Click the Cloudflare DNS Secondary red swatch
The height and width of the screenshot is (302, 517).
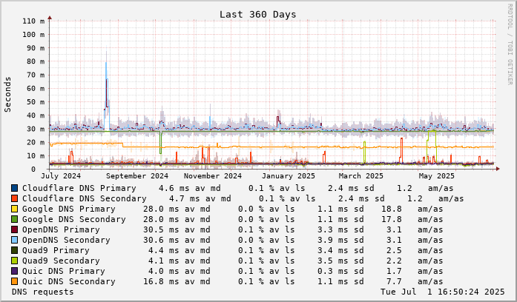[14, 198]
